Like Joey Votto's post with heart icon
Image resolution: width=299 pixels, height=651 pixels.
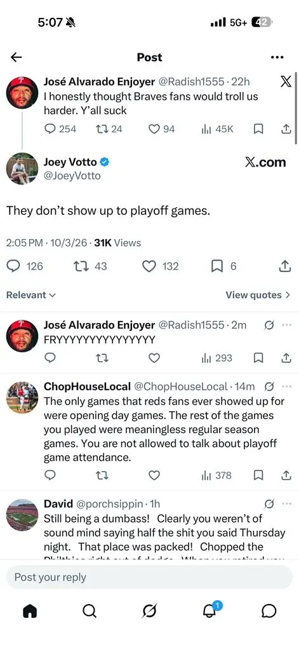[149, 266]
